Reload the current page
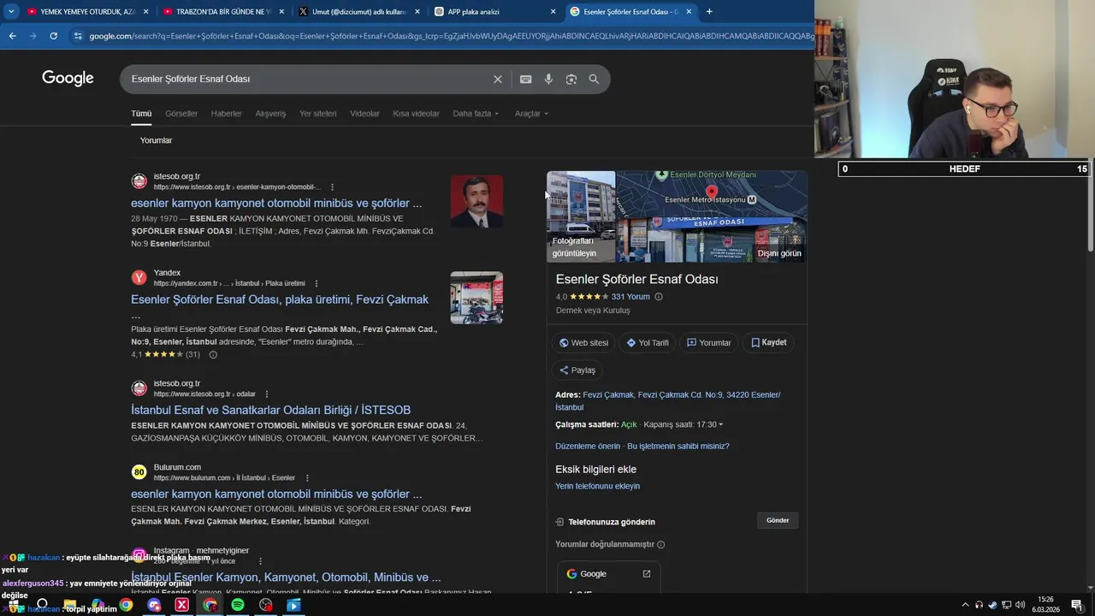Screen dimensions: 1095x616 point(53,36)
